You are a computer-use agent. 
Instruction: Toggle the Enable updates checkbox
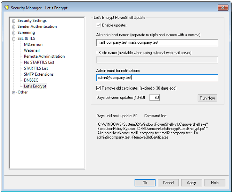click(99, 25)
